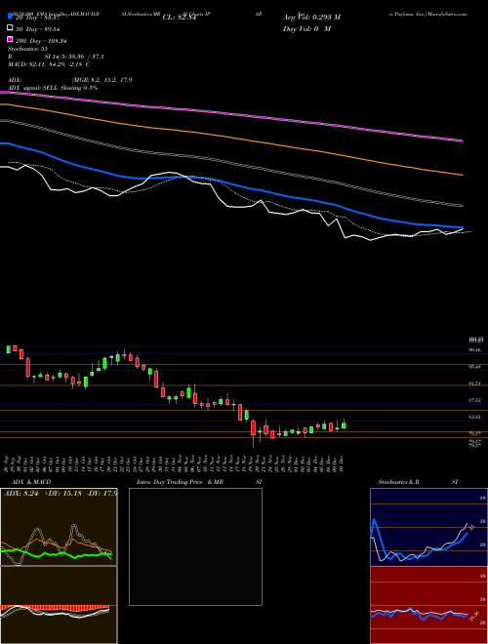Click the empty Intra Day price chart box

tap(195, 546)
